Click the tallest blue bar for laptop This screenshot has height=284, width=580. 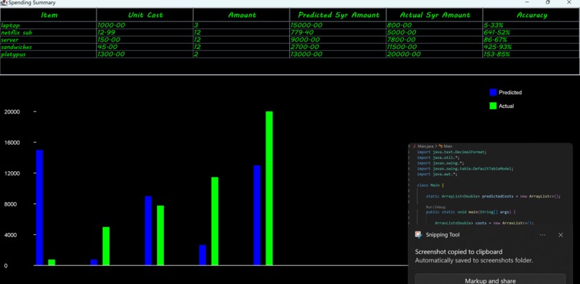click(39, 208)
